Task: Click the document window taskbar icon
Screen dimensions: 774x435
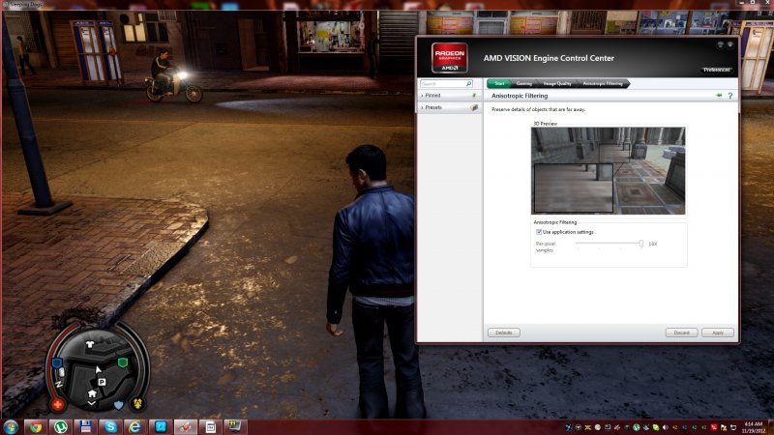Action: [x=211, y=427]
